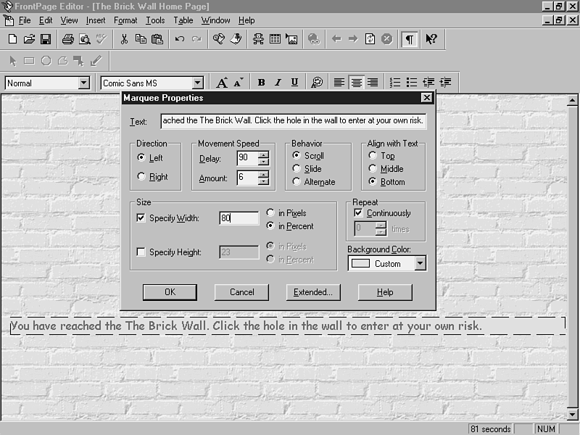
Task: Click the Print toolbar icon
Action: pyautogui.click(x=67, y=39)
